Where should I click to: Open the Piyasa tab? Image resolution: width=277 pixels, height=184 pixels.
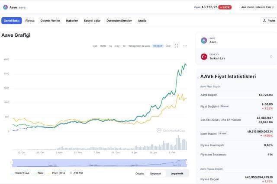30,20
